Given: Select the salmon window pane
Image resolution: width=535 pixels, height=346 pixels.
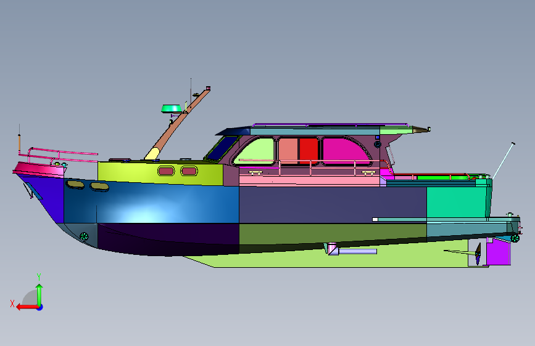Looking at the screenshot, I should 289,150.
